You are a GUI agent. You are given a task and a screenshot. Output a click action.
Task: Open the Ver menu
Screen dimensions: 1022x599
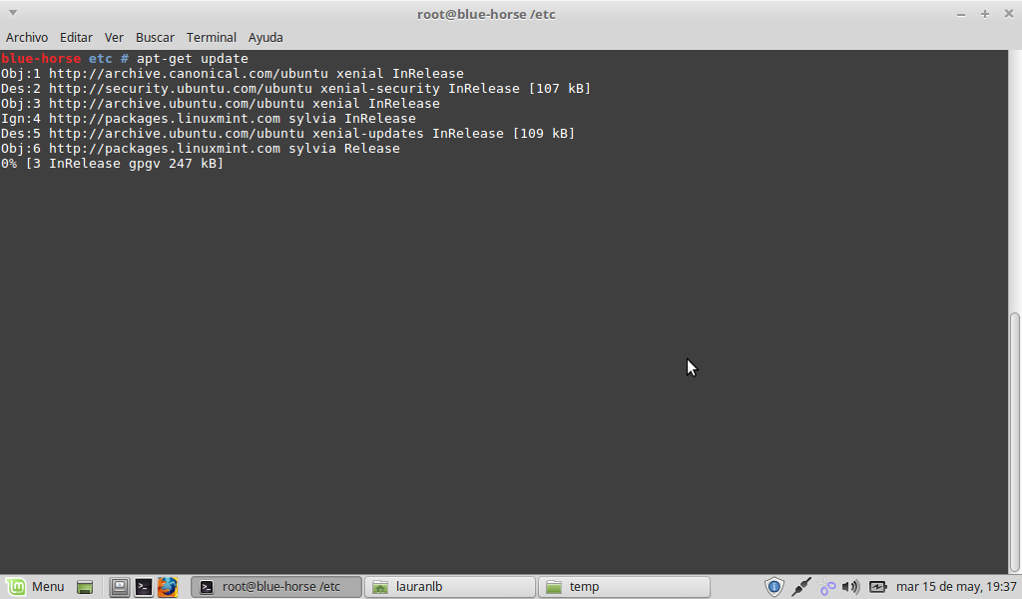point(114,37)
